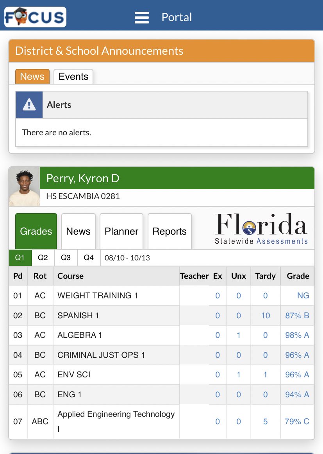The image size is (323, 454).
Task: Click the tardy count 10 for Spanish 1
Action: pos(265,315)
